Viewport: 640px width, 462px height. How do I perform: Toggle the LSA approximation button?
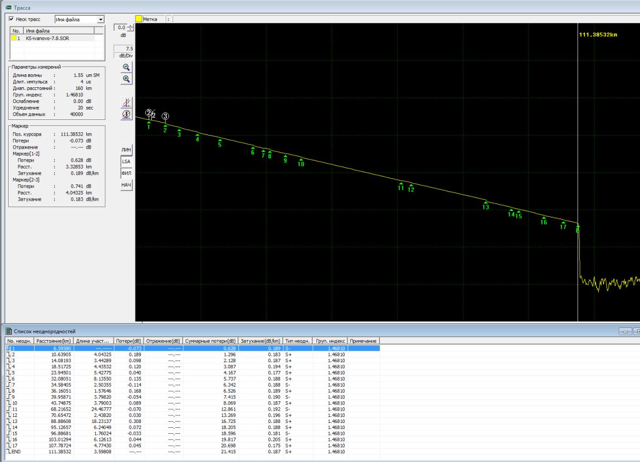[126, 162]
